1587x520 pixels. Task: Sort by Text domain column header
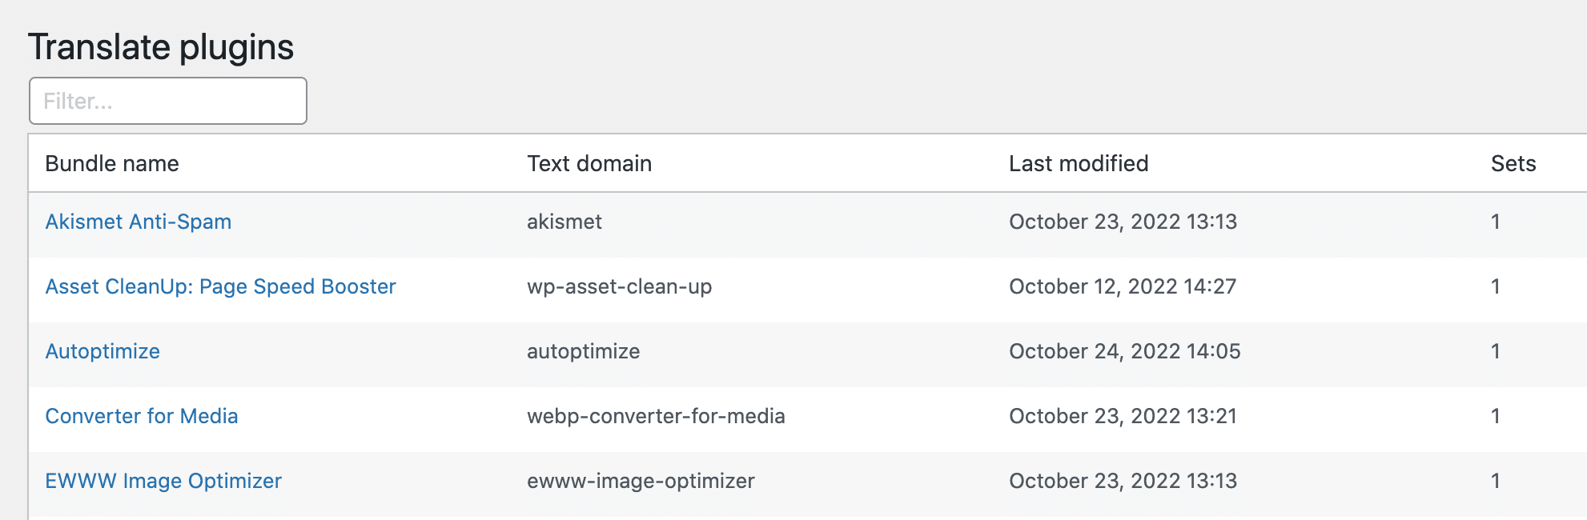pyautogui.click(x=589, y=163)
